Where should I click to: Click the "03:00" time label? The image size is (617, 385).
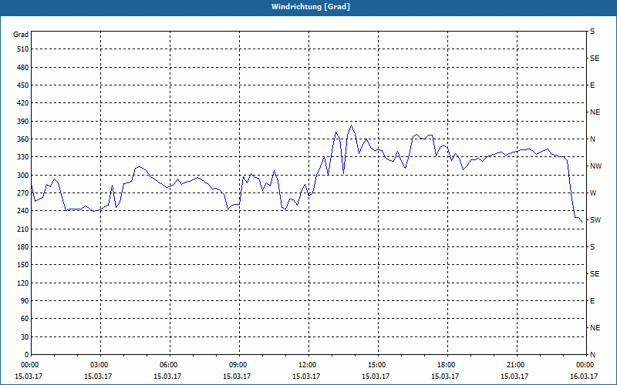coord(100,365)
